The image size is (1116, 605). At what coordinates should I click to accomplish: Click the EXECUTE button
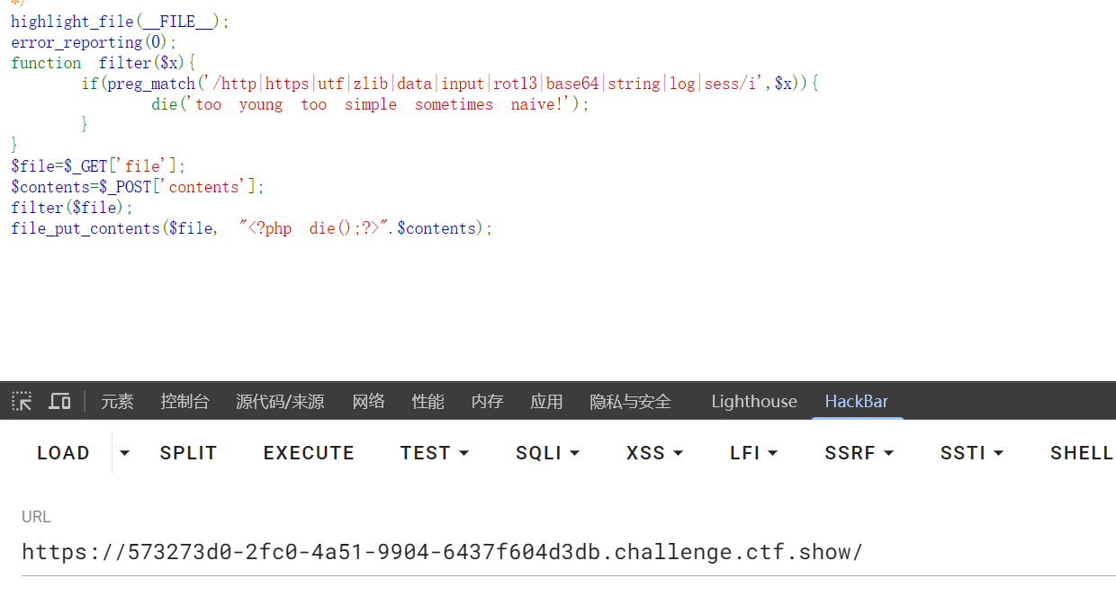[309, 452]
